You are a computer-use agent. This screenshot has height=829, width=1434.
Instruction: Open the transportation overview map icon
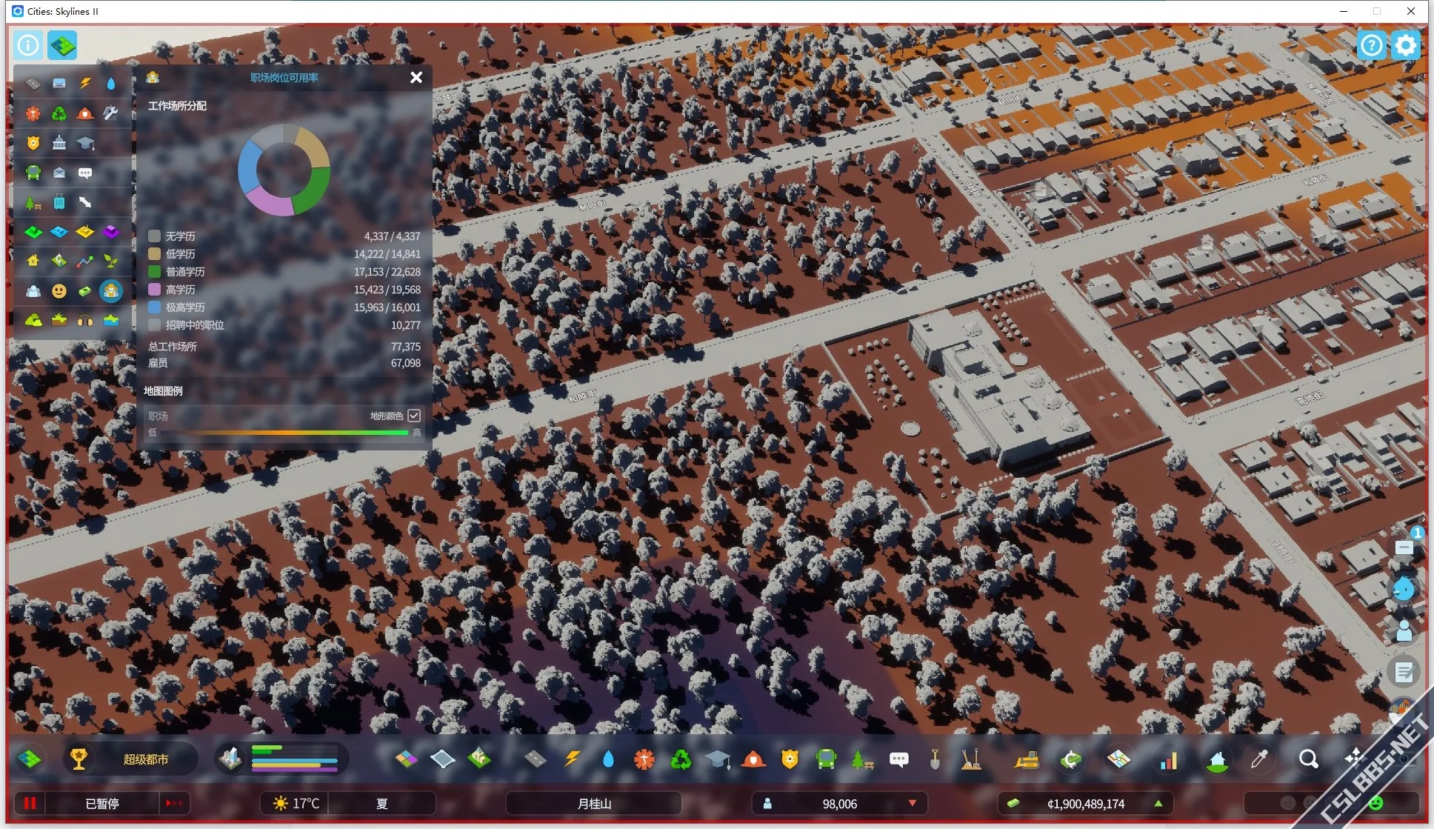[1118, 759]
